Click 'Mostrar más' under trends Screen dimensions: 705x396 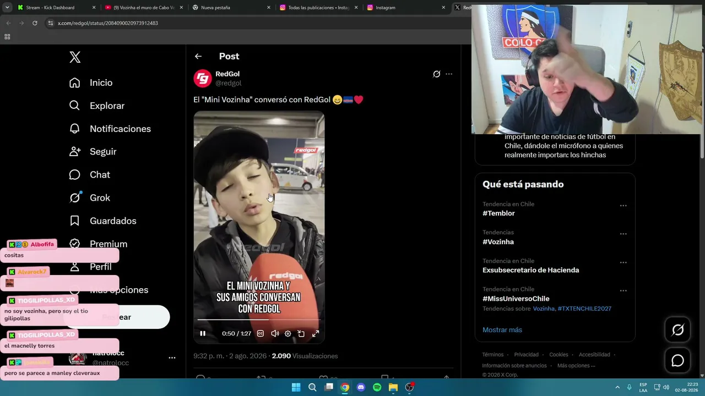coord(502,330)
